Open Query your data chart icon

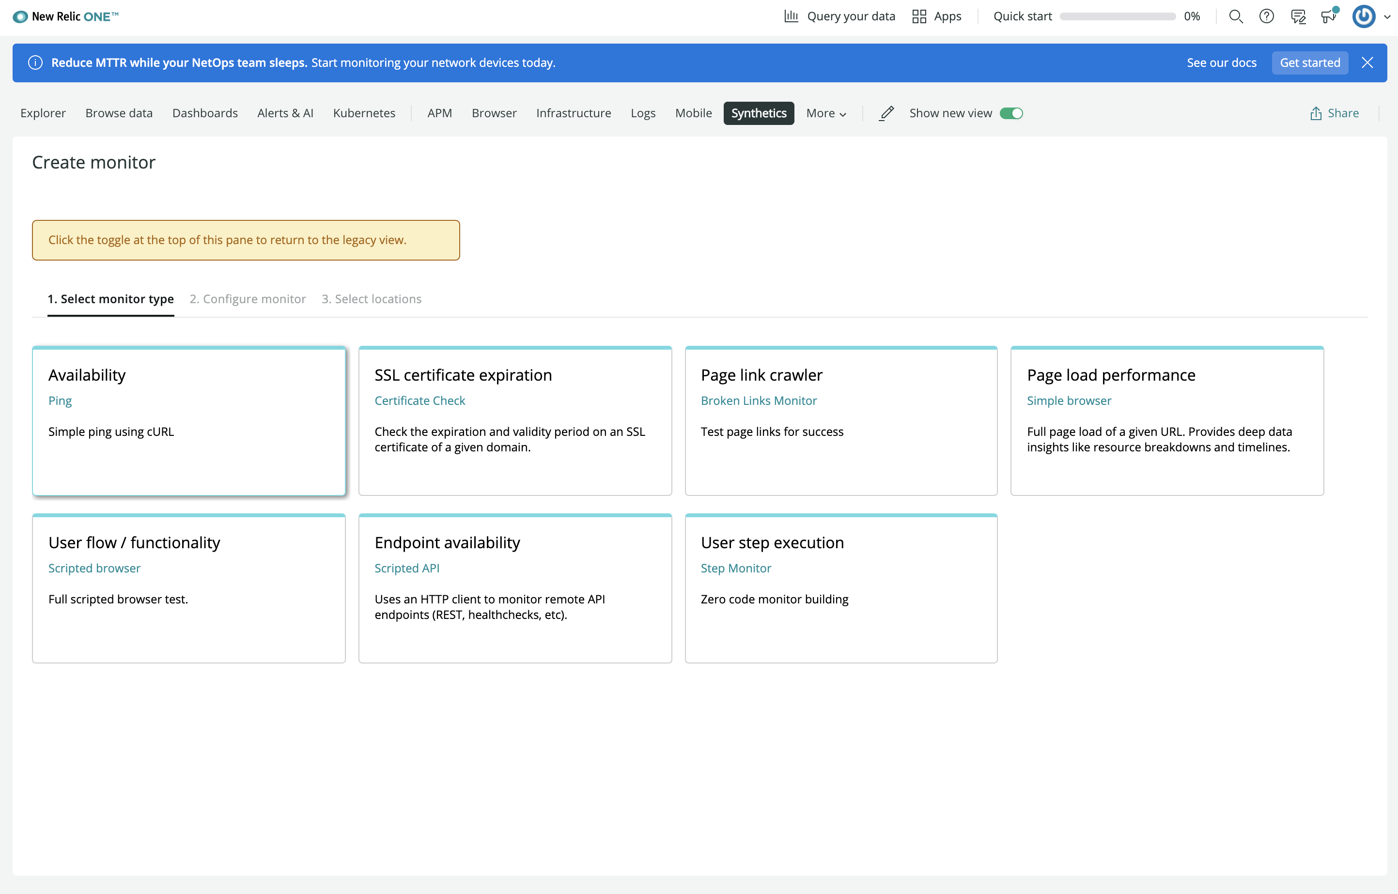791,16
